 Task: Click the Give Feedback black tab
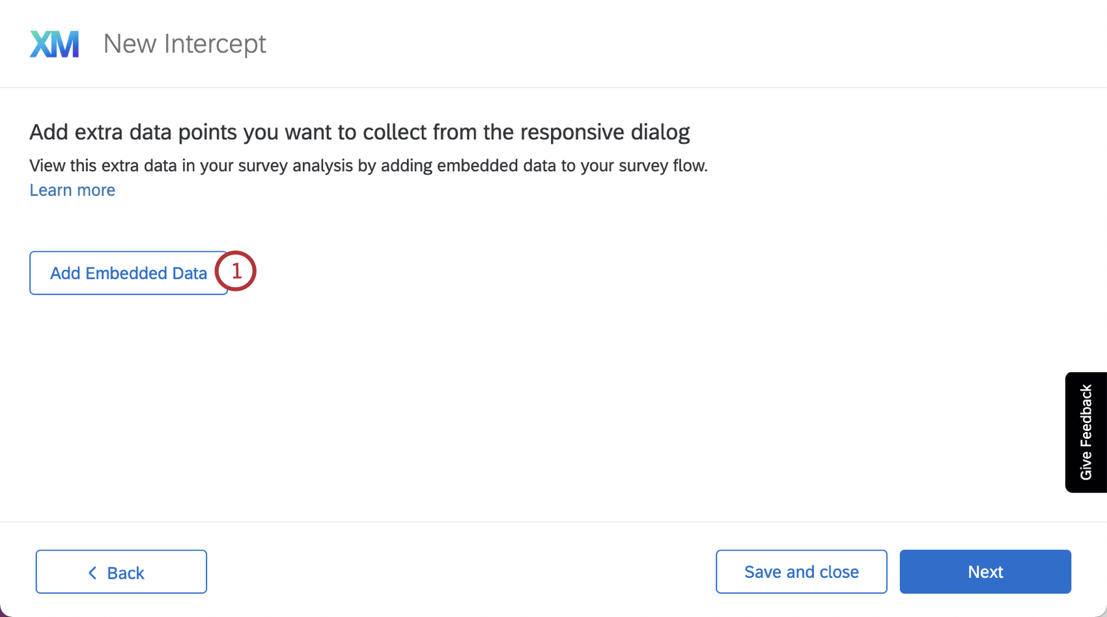pos(1085,432)
